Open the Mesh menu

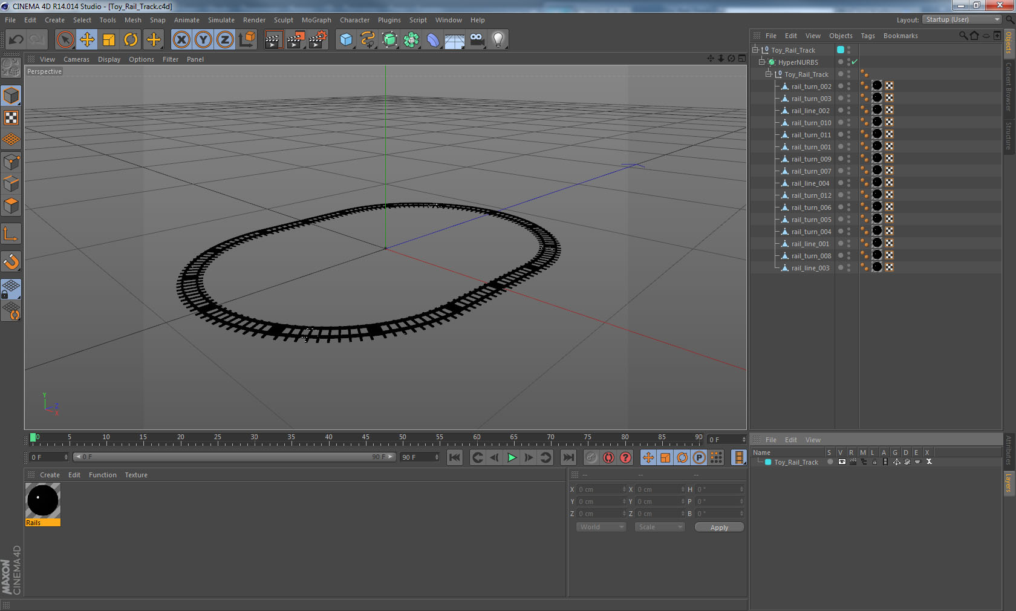click(132, 20)
